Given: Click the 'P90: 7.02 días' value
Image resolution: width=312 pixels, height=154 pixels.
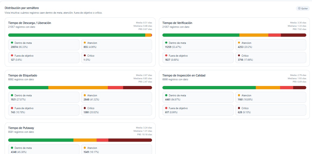Looking at the screenshot, I should coord(299,29).
